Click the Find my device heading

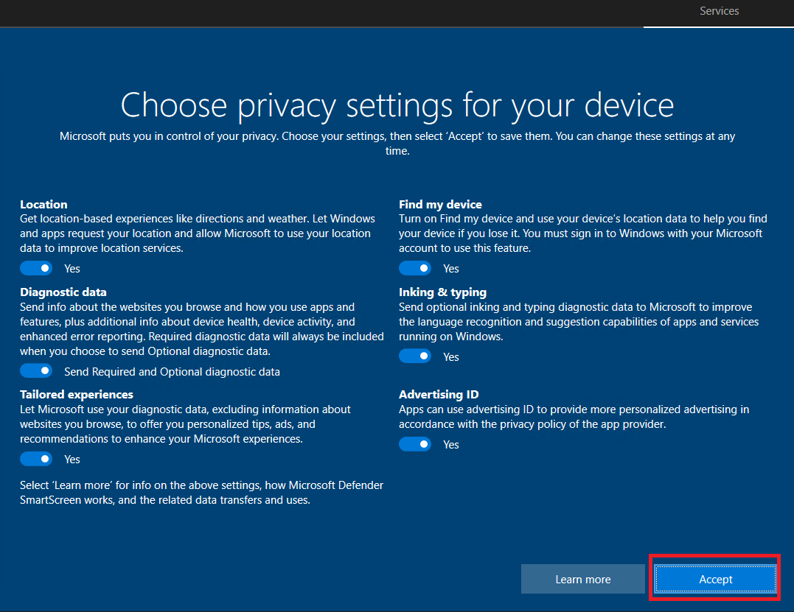click(440, 204)
